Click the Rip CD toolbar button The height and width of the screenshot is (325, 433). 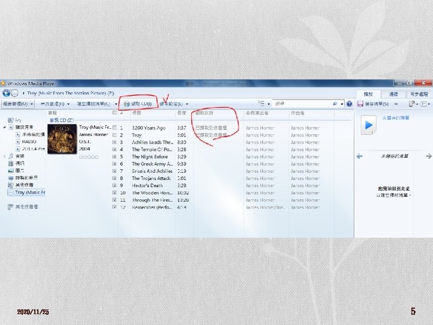coord(138,104)
